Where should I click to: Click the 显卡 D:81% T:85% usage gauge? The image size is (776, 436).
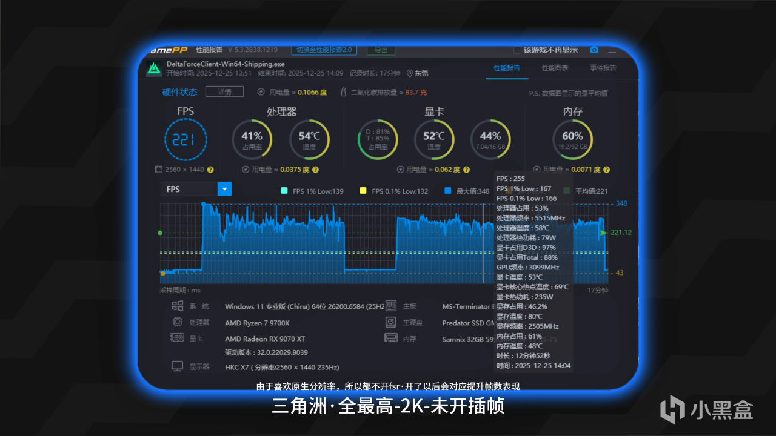(378, 139)
